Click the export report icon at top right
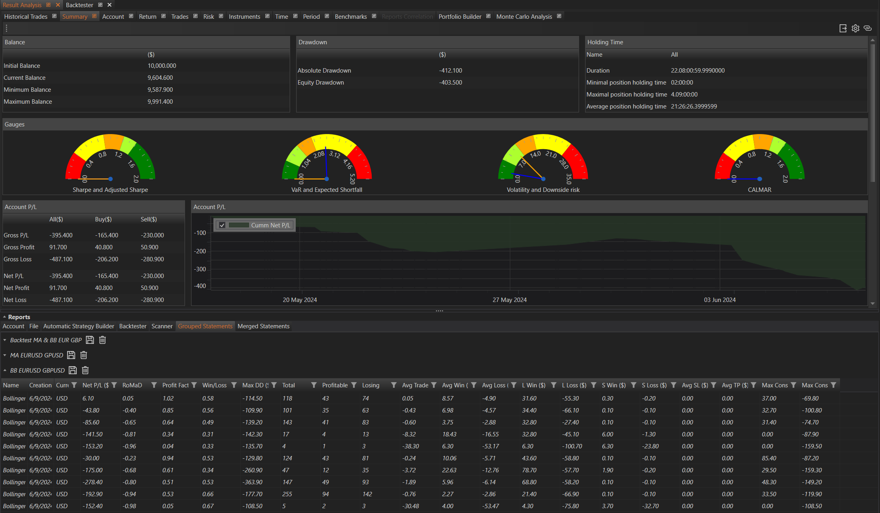880x513 pixels. [x=843, y=28]
